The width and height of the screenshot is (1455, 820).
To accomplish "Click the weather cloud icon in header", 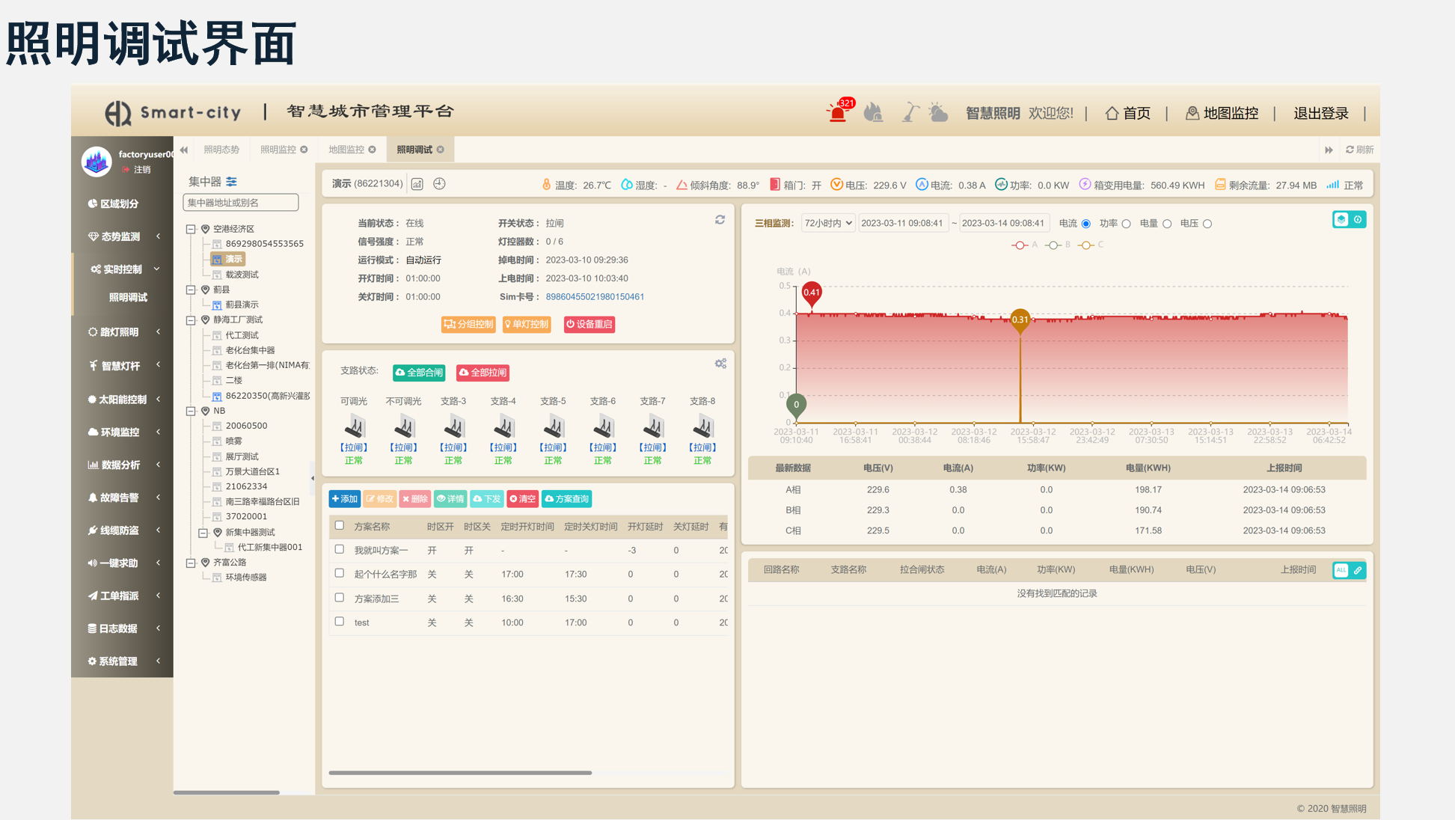I will click(938, 112).
